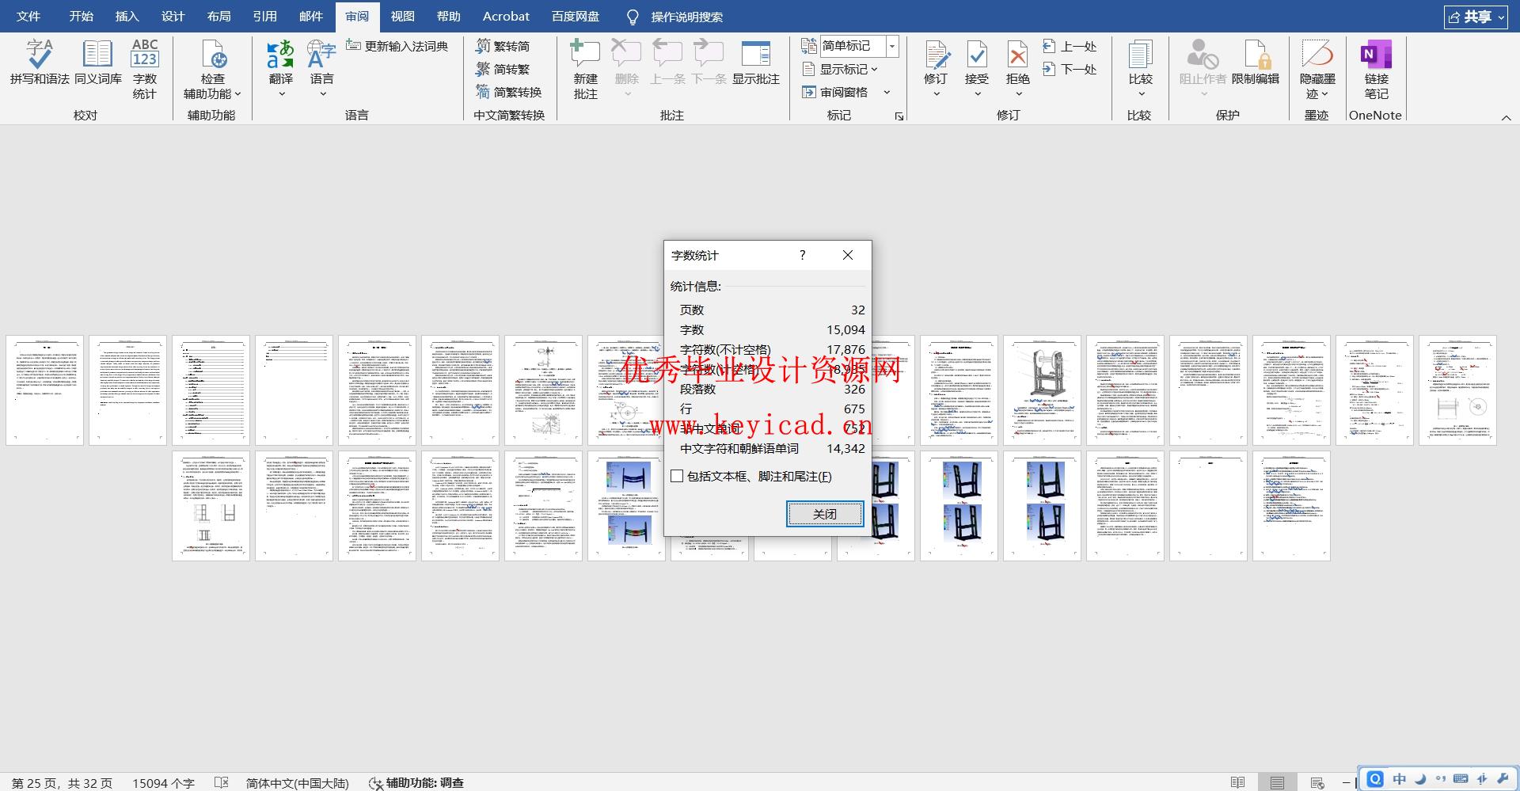Convert Simplified to Traditional (简转繁)
The height and width of the screenshot is (791, 1520).
pyautogui.click(x=503, y=69)
